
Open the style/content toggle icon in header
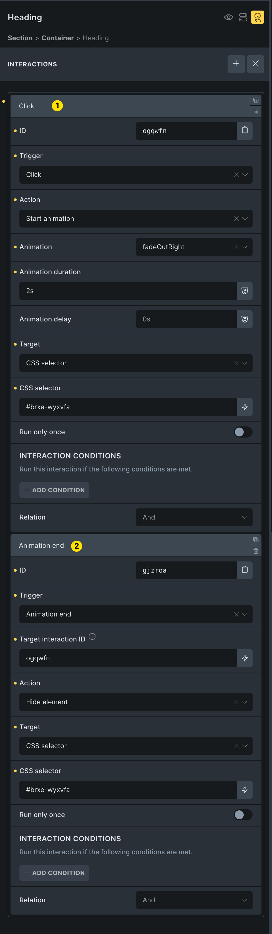(x=243, y=18)
